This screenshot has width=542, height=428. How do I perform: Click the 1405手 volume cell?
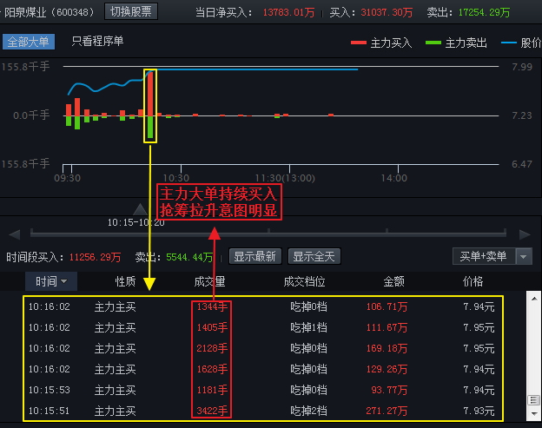(212, 327)
